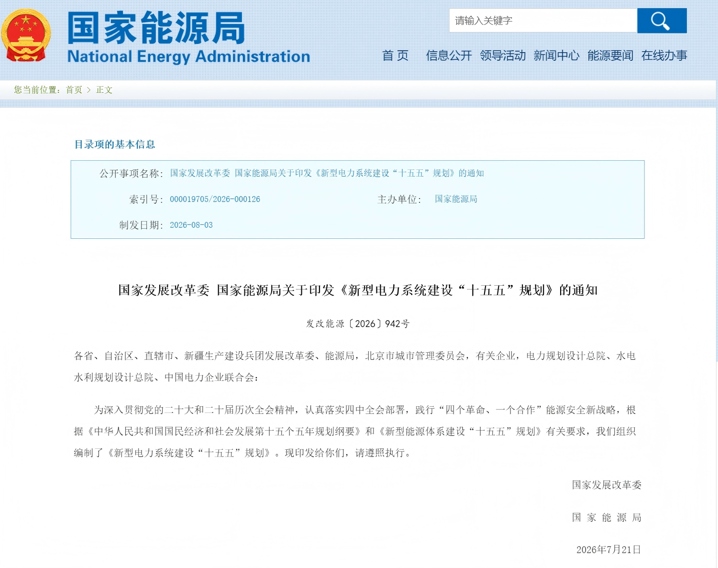The image size is (718, 568).
Task: Open the 新闻中心 navigation item
Action: [556, 56]
